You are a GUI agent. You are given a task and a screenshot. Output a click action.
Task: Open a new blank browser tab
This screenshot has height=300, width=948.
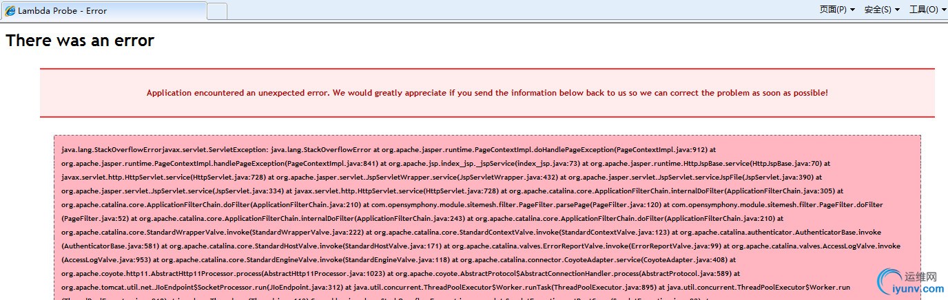click(x=217, y=11)
